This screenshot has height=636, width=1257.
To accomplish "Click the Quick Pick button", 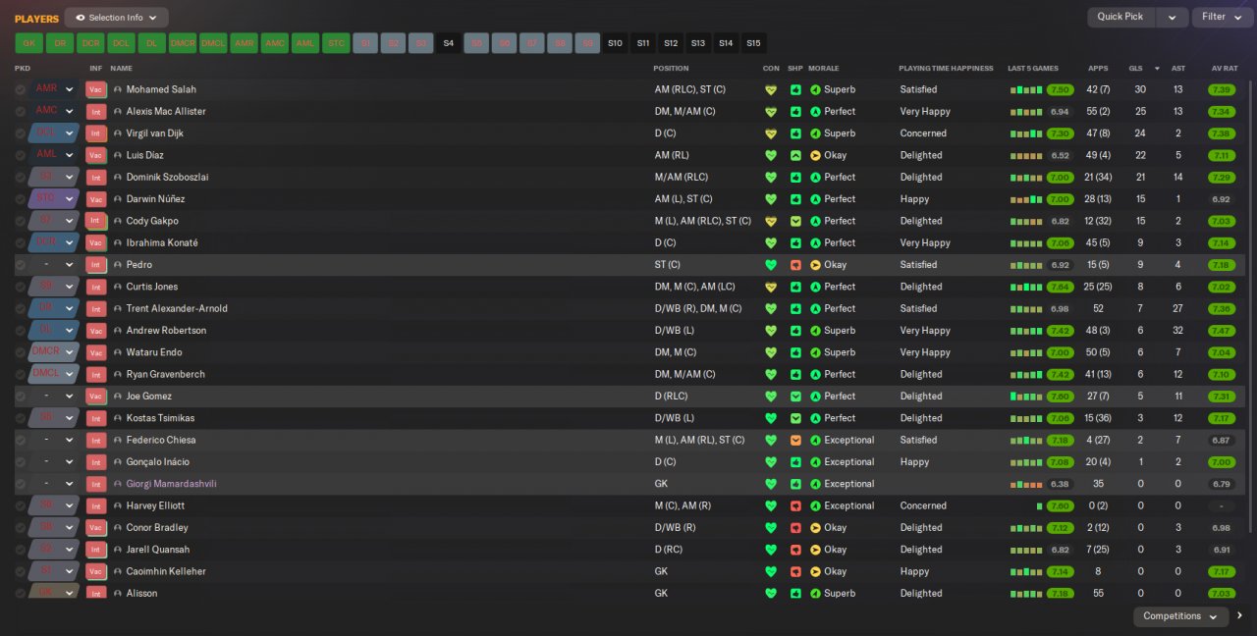I will click(1120, 17).
